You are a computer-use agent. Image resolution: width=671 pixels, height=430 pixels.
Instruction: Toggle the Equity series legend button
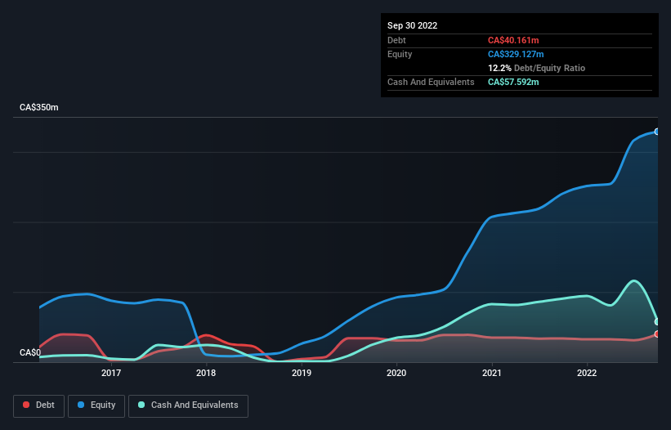[x=96, y=405]
